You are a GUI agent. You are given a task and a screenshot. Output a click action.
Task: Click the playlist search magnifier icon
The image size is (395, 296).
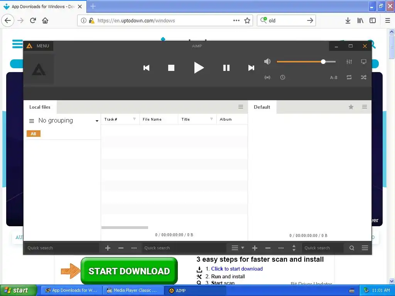pyautogui.click(x=352, y=248)
